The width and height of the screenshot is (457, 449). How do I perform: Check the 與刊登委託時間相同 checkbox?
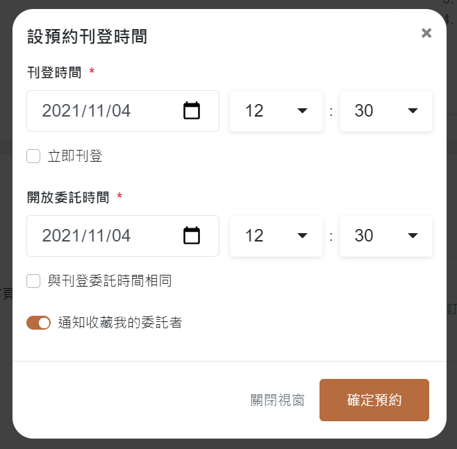point(33,281)
